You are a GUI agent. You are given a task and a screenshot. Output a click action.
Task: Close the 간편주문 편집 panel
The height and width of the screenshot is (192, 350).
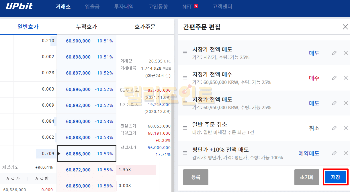coord(345,27)
